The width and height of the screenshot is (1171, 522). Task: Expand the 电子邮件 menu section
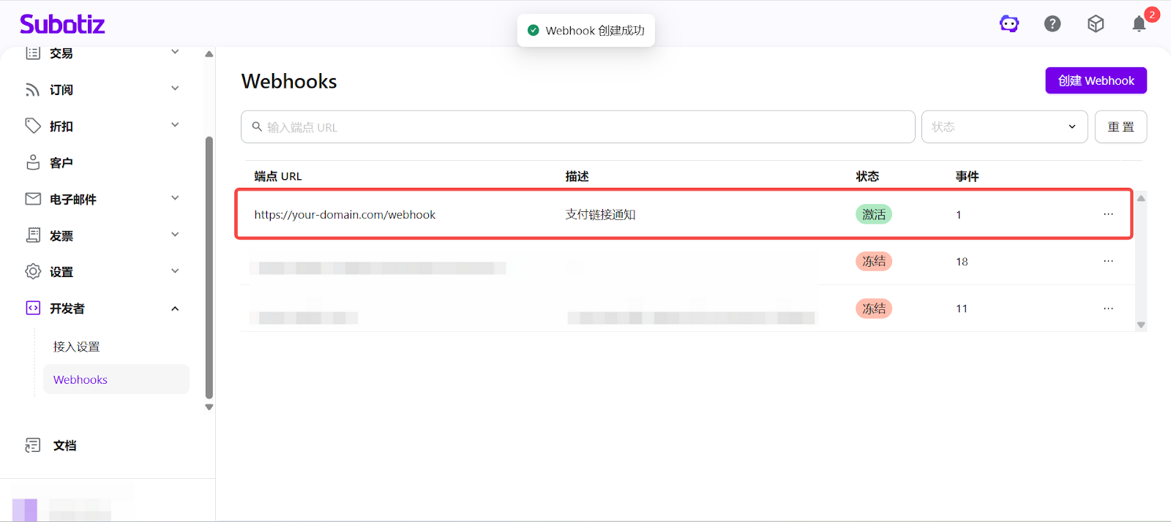click(175, 198)
